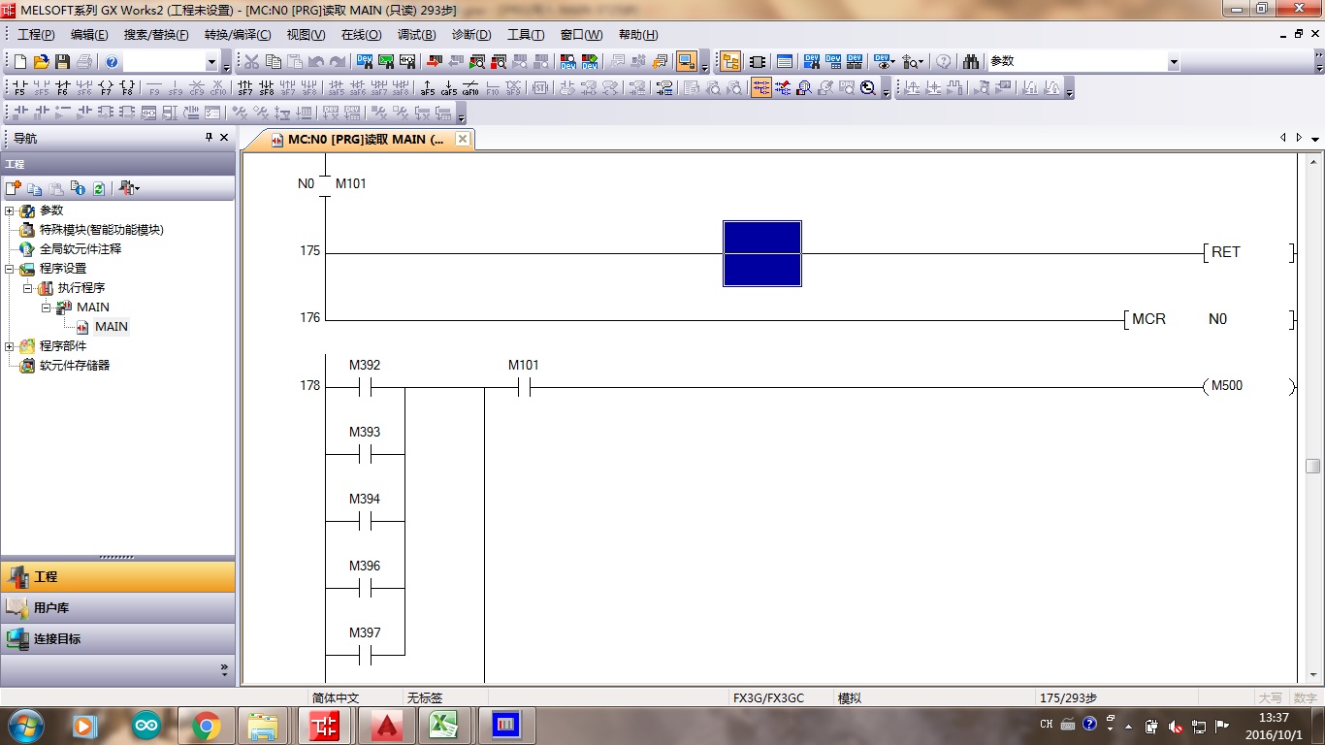1325x745 pixels.
Task: Expand the 参数 tree node
Action: pos(10,211)
